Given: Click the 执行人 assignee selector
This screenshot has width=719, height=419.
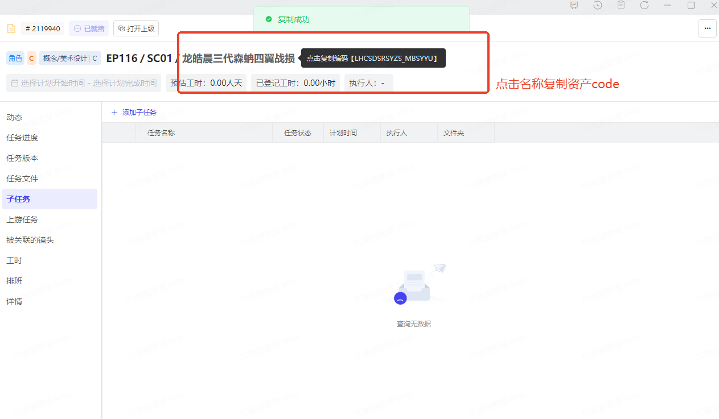Looking at the screenshot, I should click(368, 83).
